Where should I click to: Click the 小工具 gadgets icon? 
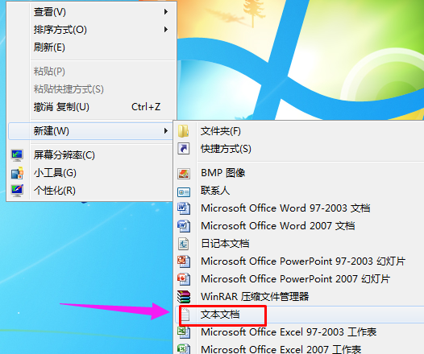tap(17, 173)
